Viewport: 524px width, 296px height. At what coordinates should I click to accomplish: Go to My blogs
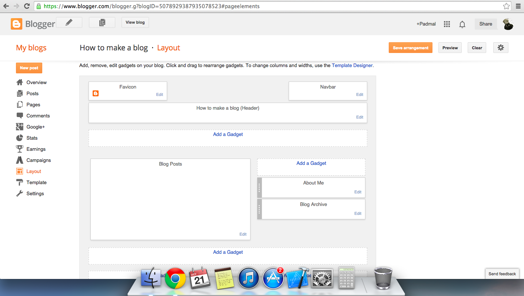(31, 48)
